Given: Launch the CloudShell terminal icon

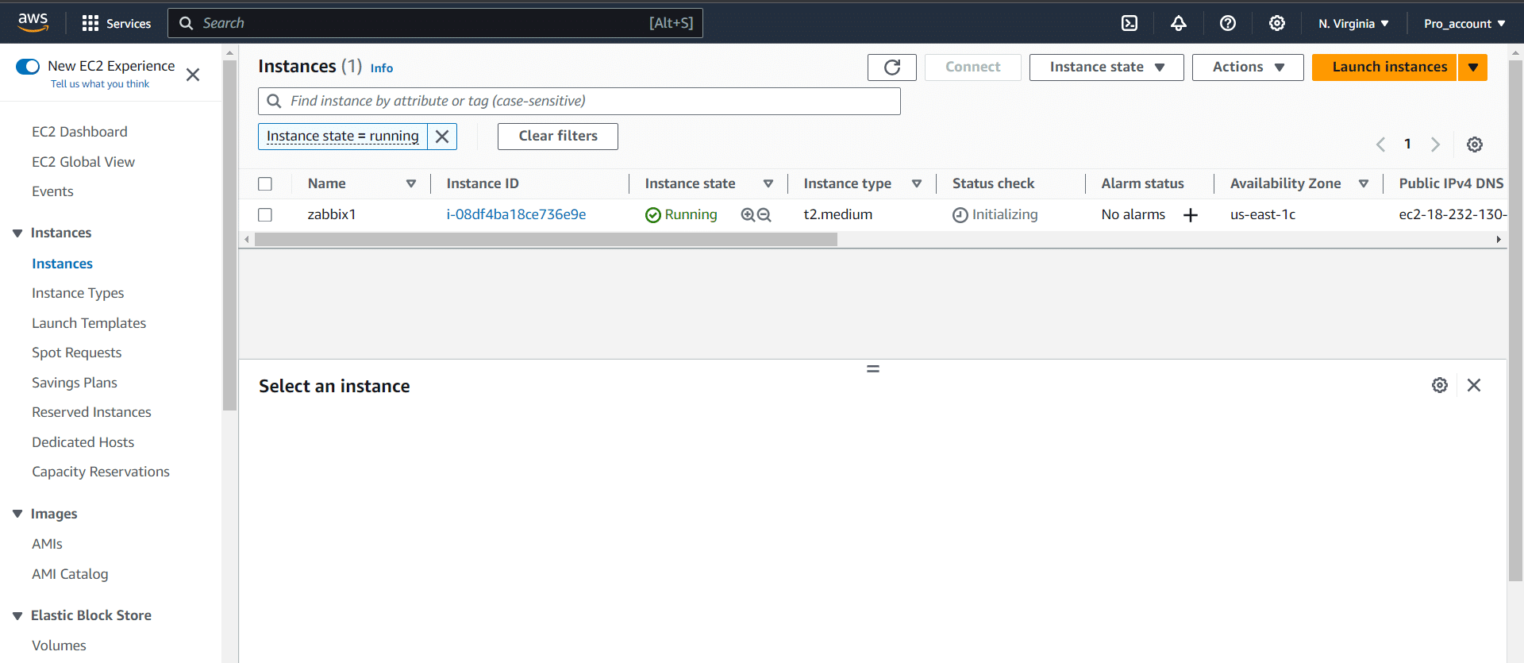Looking at the screenshot, I should (x=1130, y=23).
